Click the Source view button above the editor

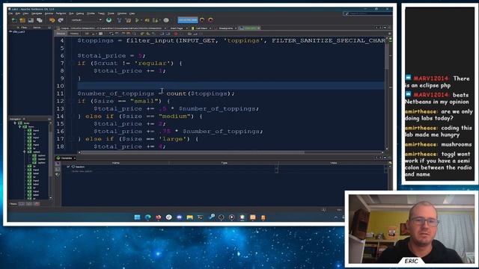pyautogui.click(x=61, y=34)
